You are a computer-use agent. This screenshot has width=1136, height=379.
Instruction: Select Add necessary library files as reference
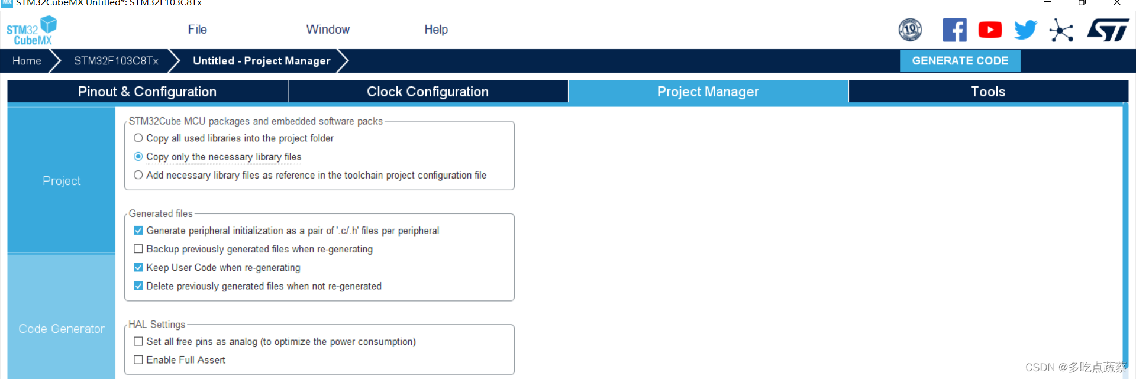pyautogui.click(x=138, y=175)
